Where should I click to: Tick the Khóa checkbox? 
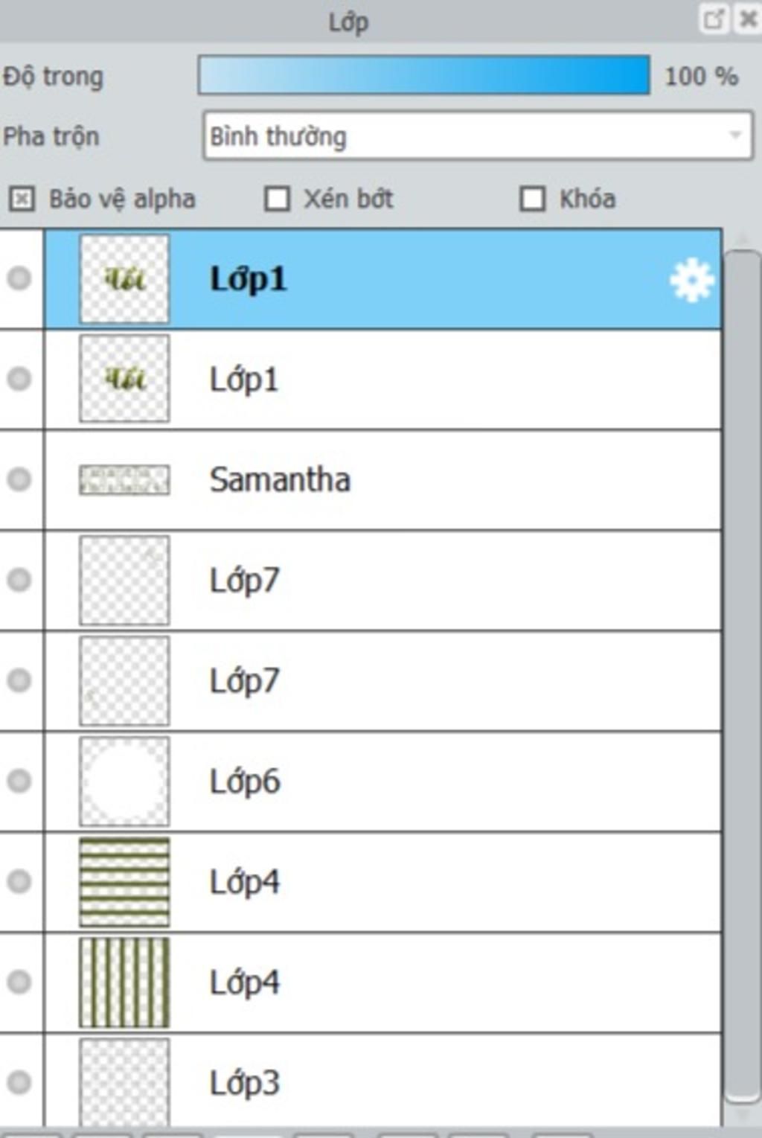(532, 199)
